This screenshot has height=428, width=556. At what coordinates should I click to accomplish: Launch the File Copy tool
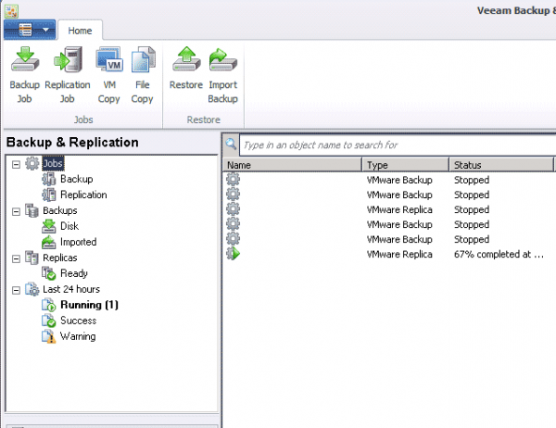[x=142, y=74]
